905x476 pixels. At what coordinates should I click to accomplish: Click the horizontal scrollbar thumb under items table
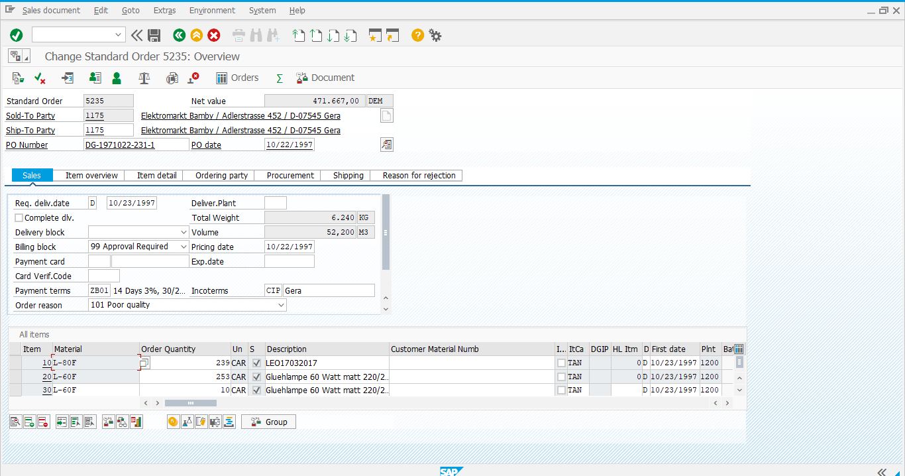pos(190,403)
